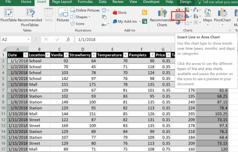238x152 pixels.
Task: Open the Maps chart menu
Action: click(x=207, y=16)
